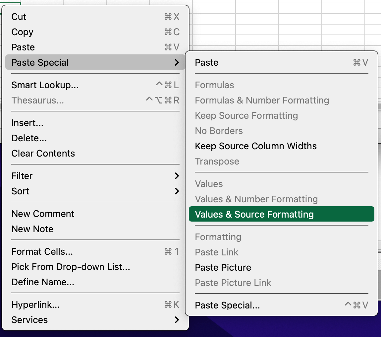Click Cut in the context menu
Screen dimensions: 381x337
click(19, 17)
